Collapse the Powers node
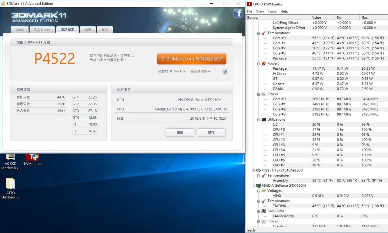Image resolution: width=388 pixels, height=233 pixels. (x=259, y=64)
